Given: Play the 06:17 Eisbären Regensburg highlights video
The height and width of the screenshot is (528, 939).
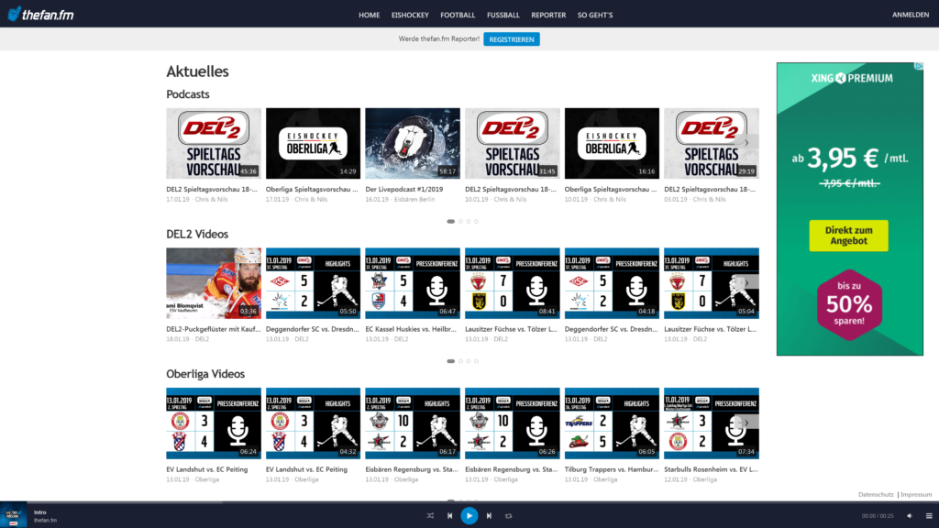Looking at the screenshot, I should tap(413, 423).
